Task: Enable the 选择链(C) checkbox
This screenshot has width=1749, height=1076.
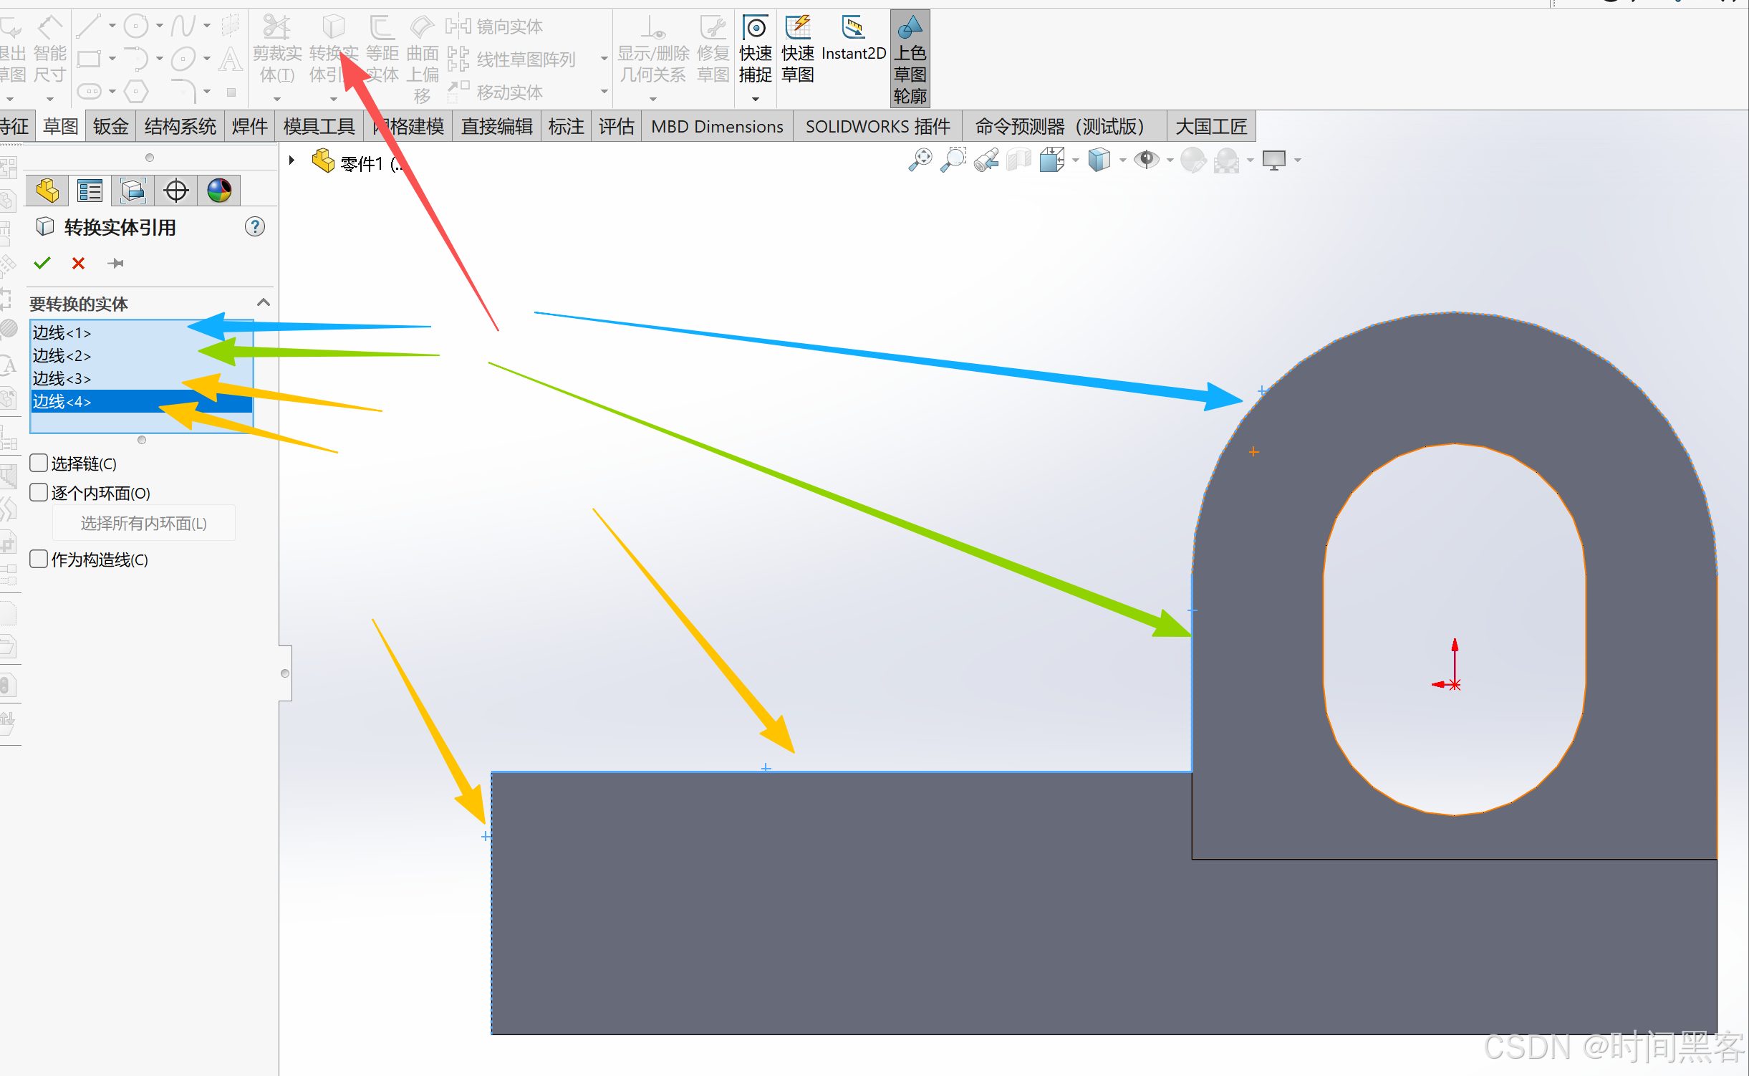Action: coord(38,463)
